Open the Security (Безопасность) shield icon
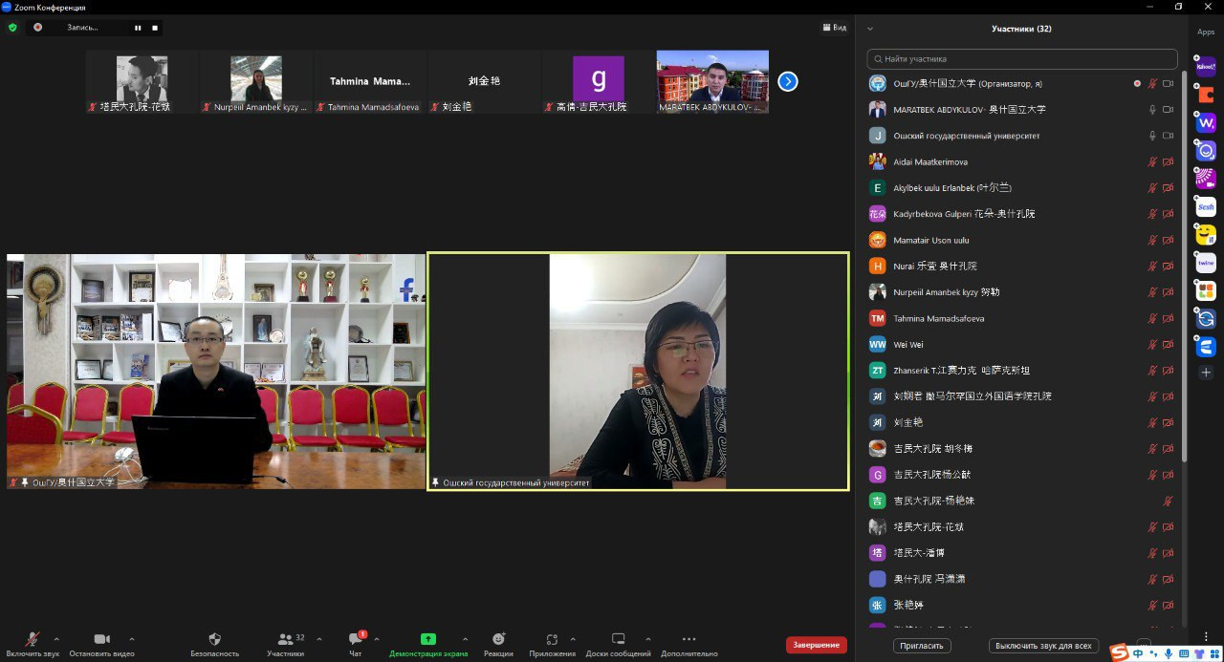1224x662 pixels. (x=214, y=639)
